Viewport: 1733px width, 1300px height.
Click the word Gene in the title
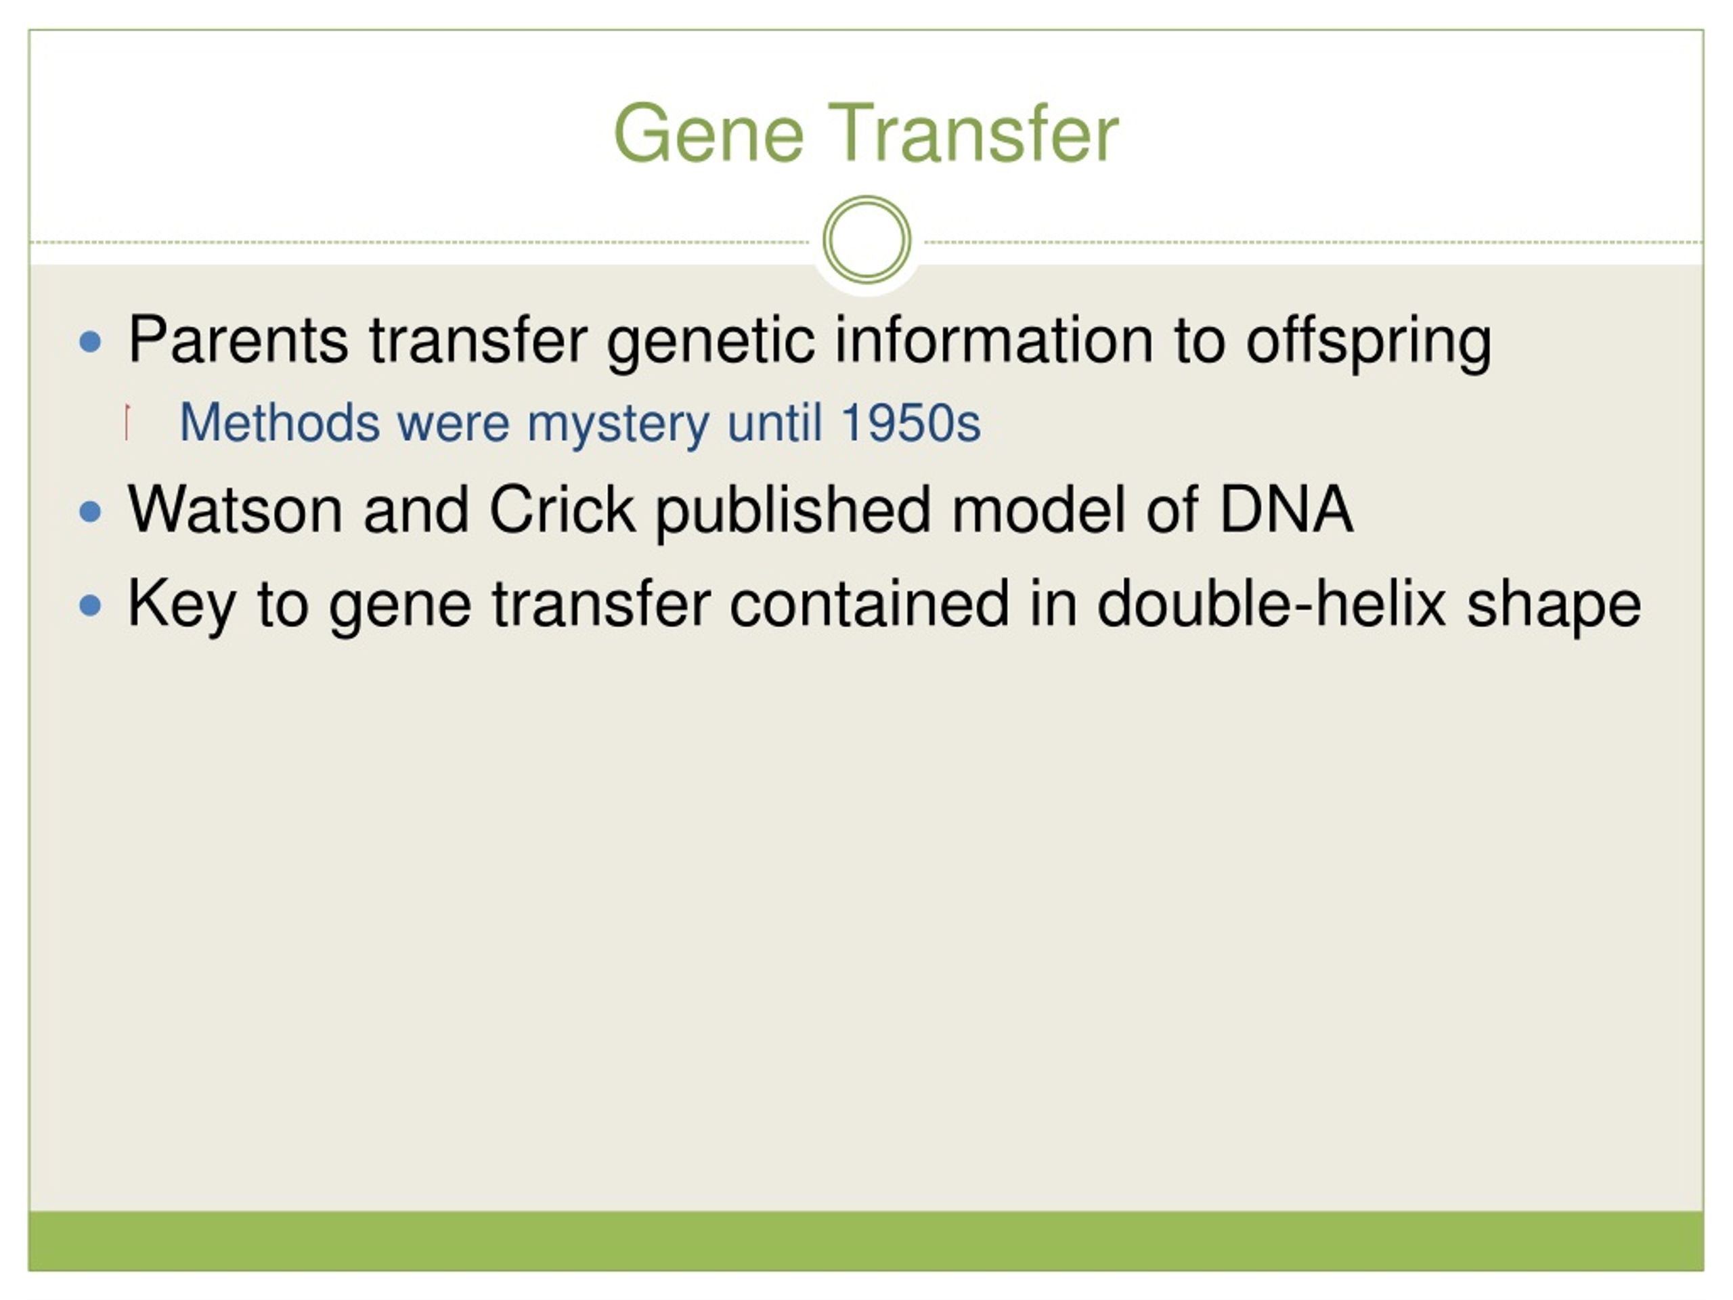pos(709,133)
